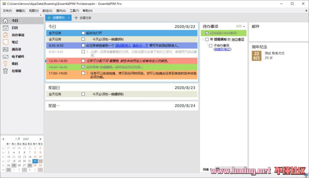Screen dimensions: 309x178
Task: Follow the 鼠标点一下 link
Action: tap(140, 46)
